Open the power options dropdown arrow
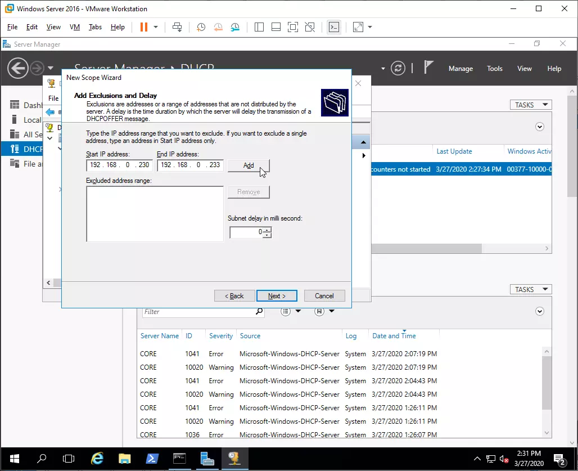The width and height of the screenshot is (578, 471). tap(156, 27)
